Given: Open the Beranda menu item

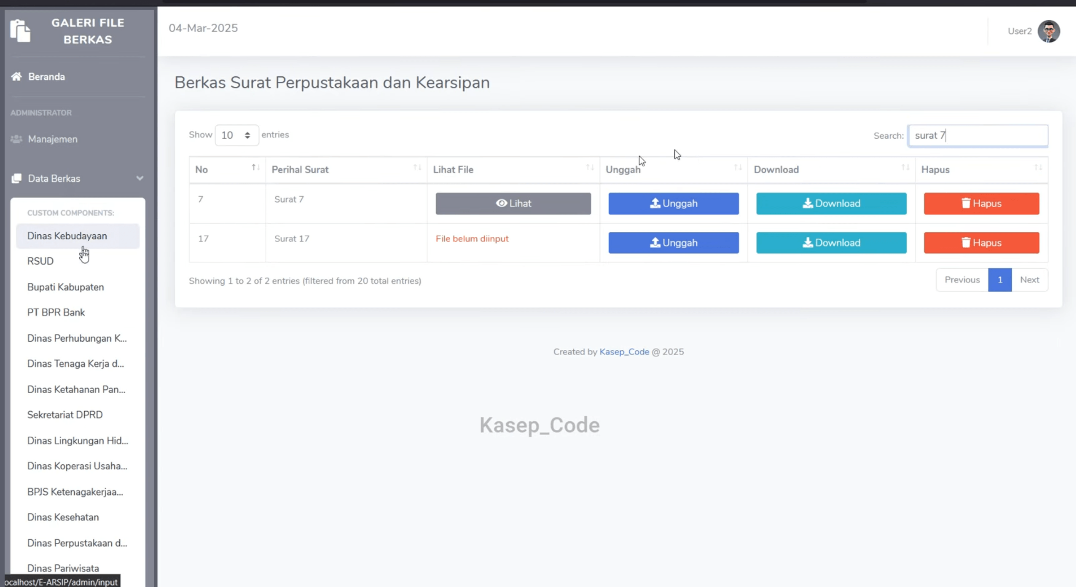Looking at the screenshot, I should click(46, 77).
